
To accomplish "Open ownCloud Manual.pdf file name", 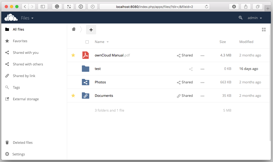I will click(112, 55).
